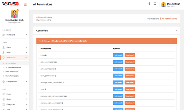Open Users Permissions submenu item

click(x=12, y=76)
